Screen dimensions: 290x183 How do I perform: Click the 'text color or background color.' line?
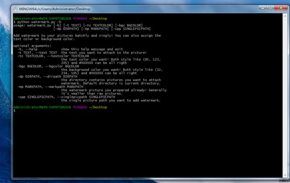(x=44, y=39)
